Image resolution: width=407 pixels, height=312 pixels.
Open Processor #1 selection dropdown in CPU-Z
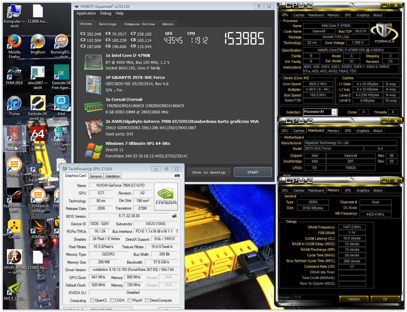[x=334, y=112]
